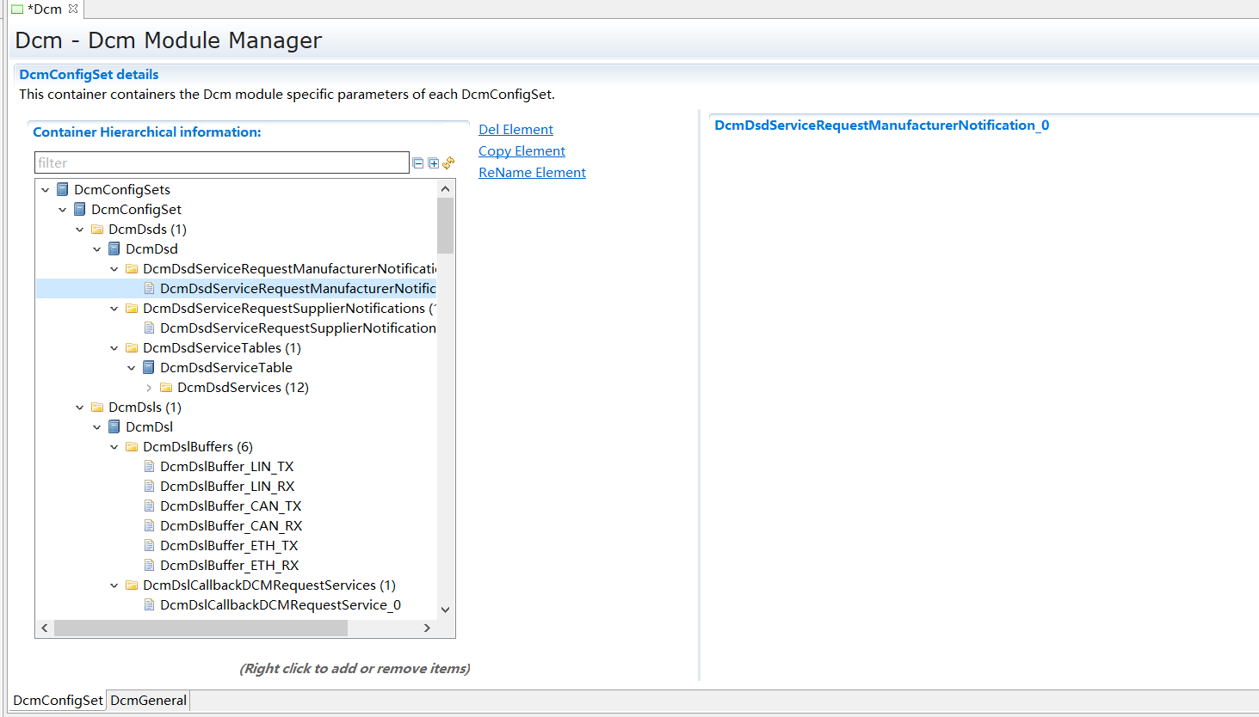The image size is (1259, 717).
Task: Click the Collapse All tree icon
Action: click(418, 163)
